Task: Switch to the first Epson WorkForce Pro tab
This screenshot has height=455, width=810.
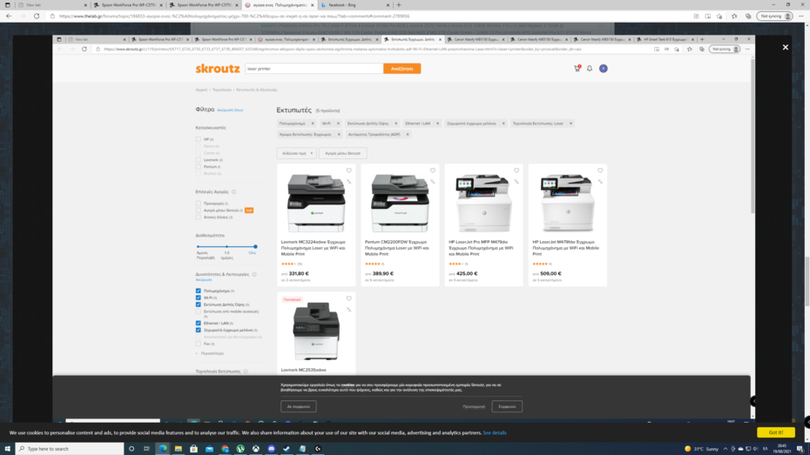Action: tap(126, 5)
